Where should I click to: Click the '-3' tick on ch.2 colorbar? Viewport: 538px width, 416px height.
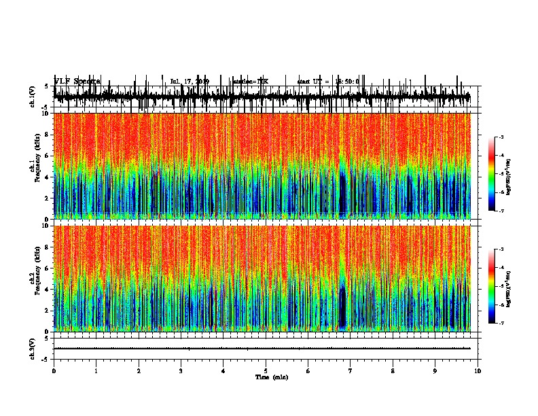501,249
